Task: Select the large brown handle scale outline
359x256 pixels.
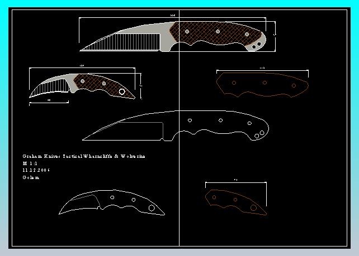Action: click(262, 85)
